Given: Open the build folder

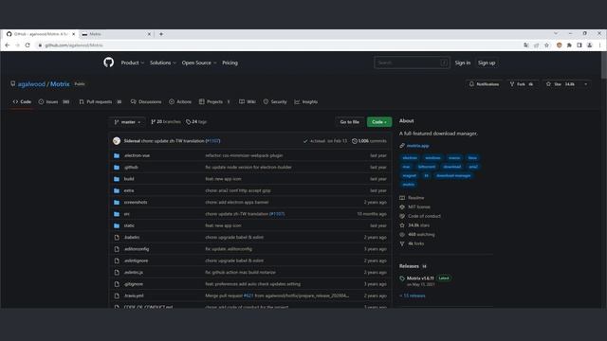Looking at the screenshot, I should click(x=129, y=179).
